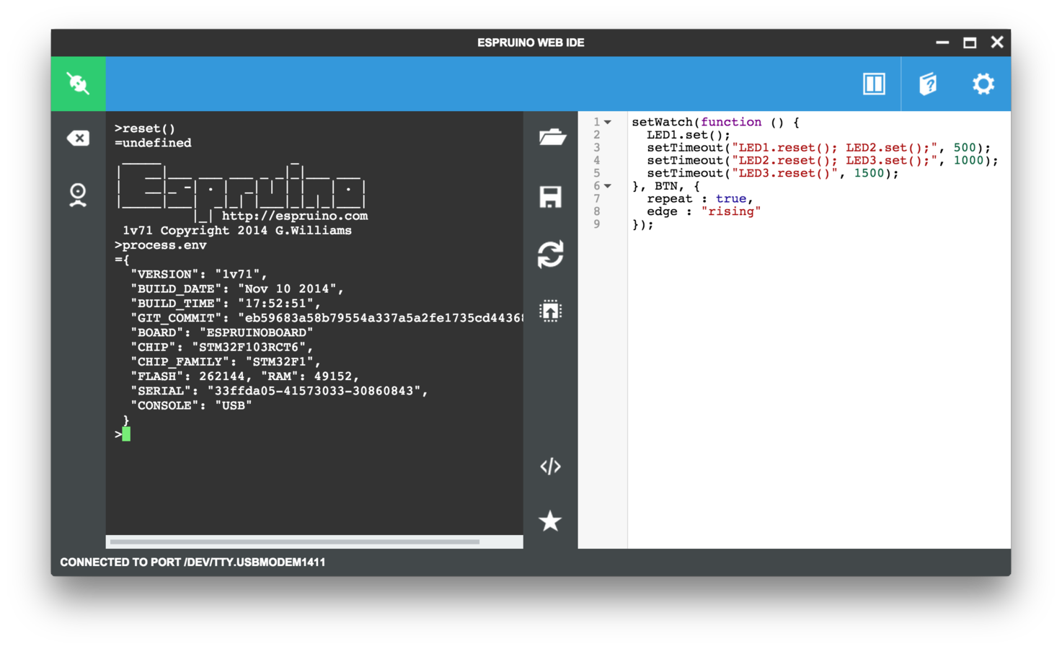Click the star icon in middle toolbar
1062x649 pixels.
550,521
